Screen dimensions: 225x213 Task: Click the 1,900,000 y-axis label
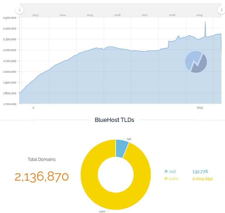10,82
